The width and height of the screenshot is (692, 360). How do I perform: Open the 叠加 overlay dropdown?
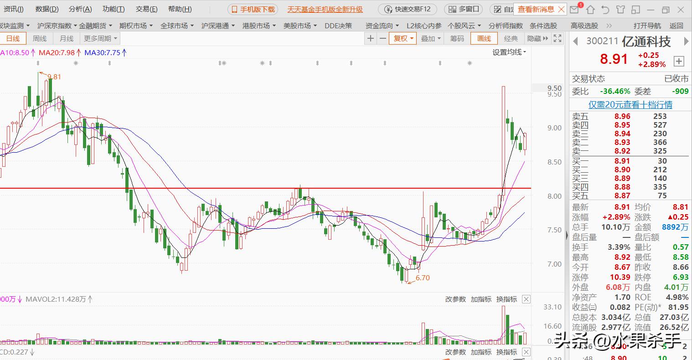tap(430, 38)
